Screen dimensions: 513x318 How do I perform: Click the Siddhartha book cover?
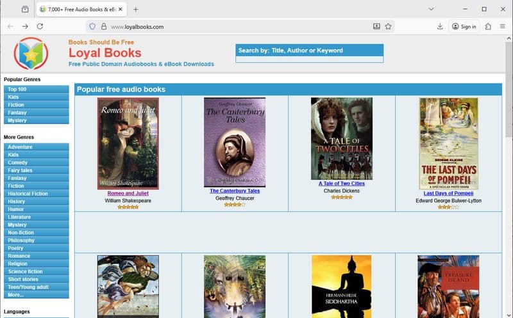click(x=342, y=287)
